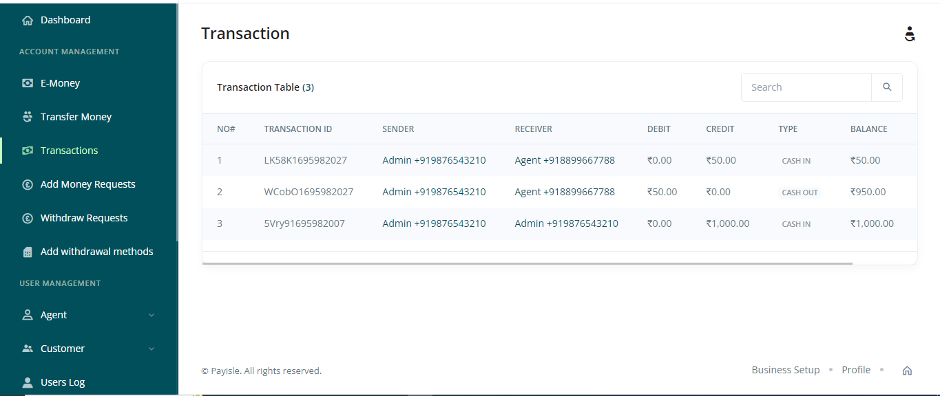Click the horizontal scrollbar below the table

point(527,262)
